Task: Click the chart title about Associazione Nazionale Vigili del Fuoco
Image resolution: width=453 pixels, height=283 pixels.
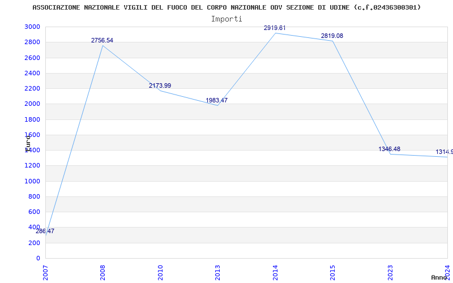Action: point(226,7)
